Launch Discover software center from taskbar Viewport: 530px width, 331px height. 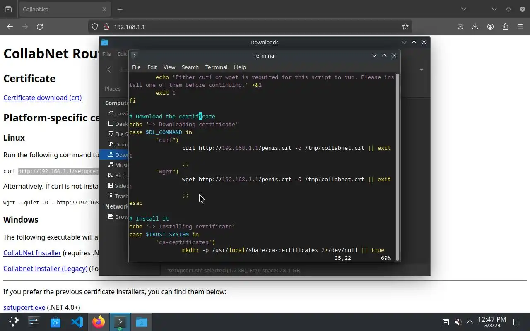pos(55,322)
